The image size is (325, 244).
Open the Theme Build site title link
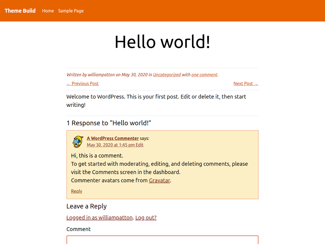(20, 11)
